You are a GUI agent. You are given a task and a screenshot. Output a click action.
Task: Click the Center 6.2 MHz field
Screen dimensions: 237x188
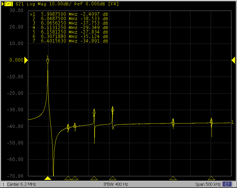tap(22, 184)
